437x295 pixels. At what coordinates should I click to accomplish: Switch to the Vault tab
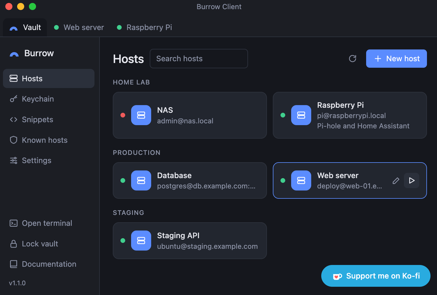click(25, 27)
